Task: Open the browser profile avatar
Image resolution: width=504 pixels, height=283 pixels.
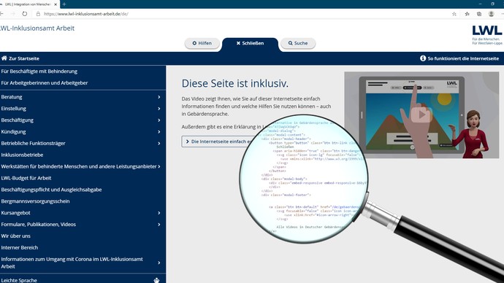Action: 491,14
